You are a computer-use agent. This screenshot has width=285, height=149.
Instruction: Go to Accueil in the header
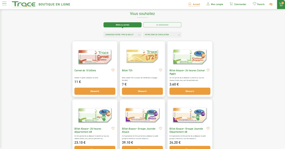click(x=194, y=4)
